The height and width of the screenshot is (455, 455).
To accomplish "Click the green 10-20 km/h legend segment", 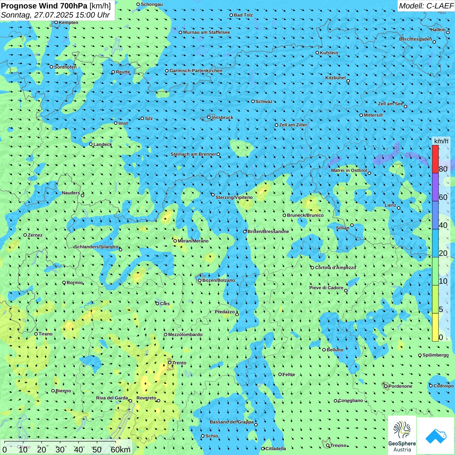I will (x=435, y=271).
